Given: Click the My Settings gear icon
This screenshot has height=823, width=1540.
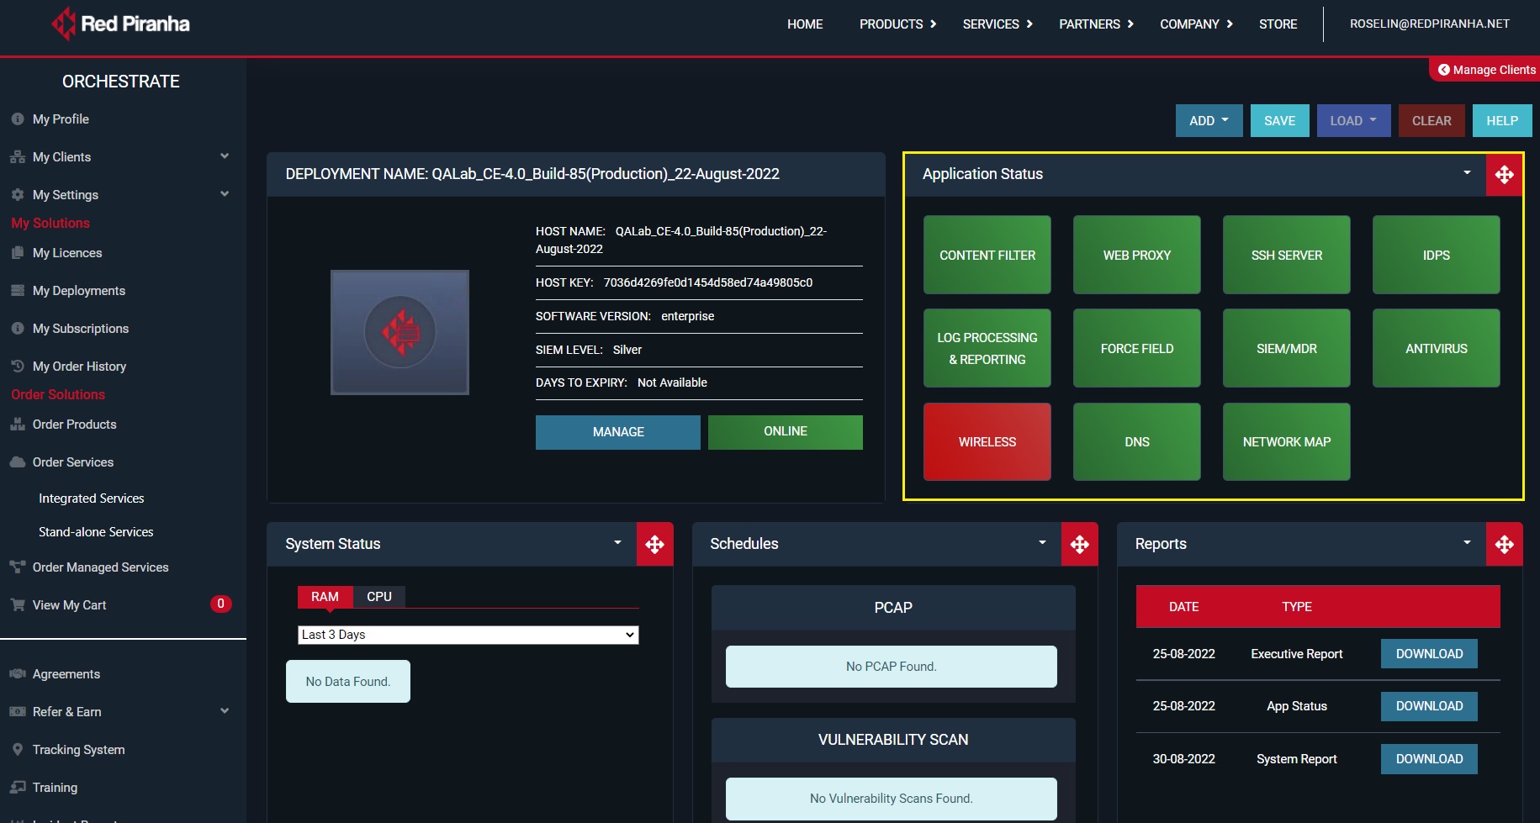Looking at the screenshot, I should click(18, 195).
